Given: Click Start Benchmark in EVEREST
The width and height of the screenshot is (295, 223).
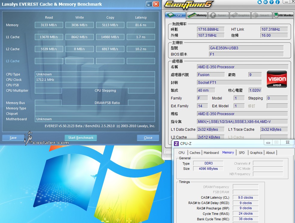Looking at the screenshot, I should click(81, 138).
